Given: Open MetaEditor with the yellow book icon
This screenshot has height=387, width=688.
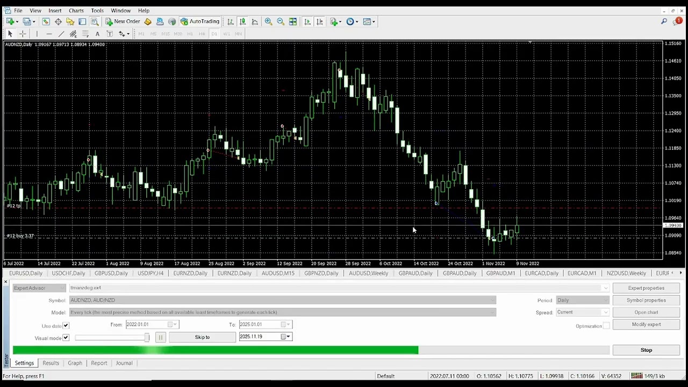Looking at the screenshot, I should (148, 21).
